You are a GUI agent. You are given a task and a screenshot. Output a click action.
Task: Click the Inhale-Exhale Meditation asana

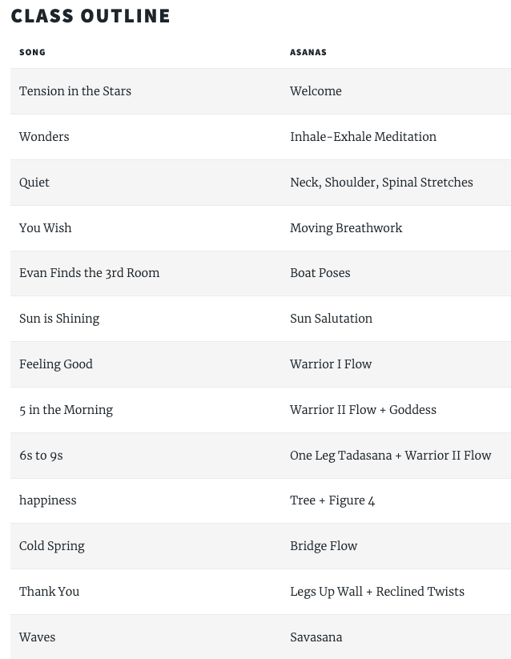pyautogui.click(x=363, y=137)
